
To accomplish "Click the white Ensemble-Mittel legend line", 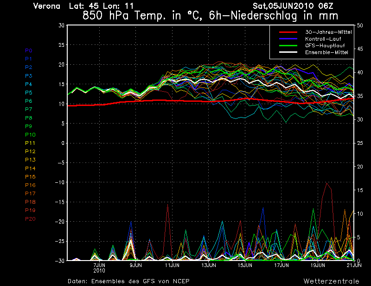I will (288, 52).
